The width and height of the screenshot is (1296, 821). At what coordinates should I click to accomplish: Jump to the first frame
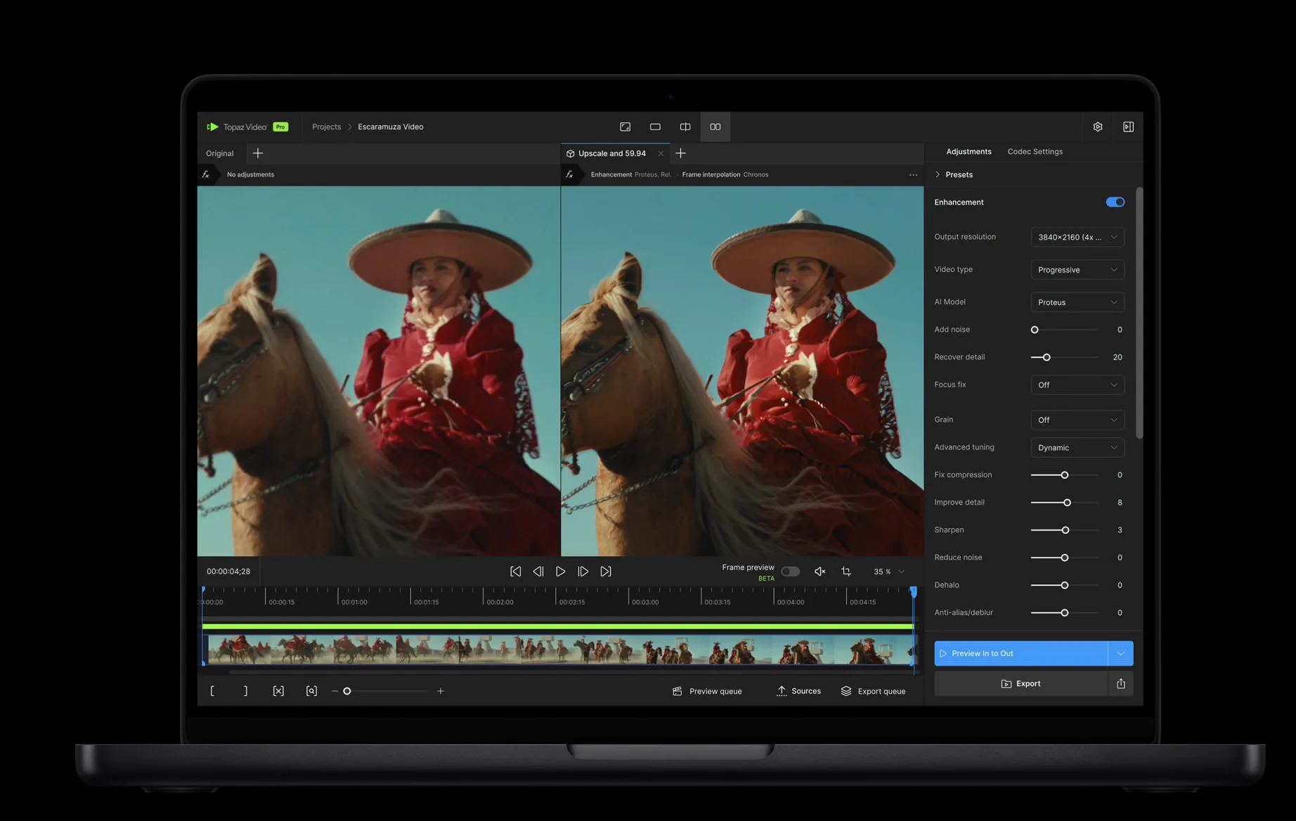click(x=515, y=571)
